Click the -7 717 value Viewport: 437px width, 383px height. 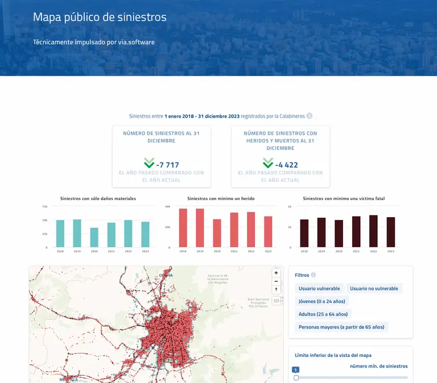click(x=168, y=165)
